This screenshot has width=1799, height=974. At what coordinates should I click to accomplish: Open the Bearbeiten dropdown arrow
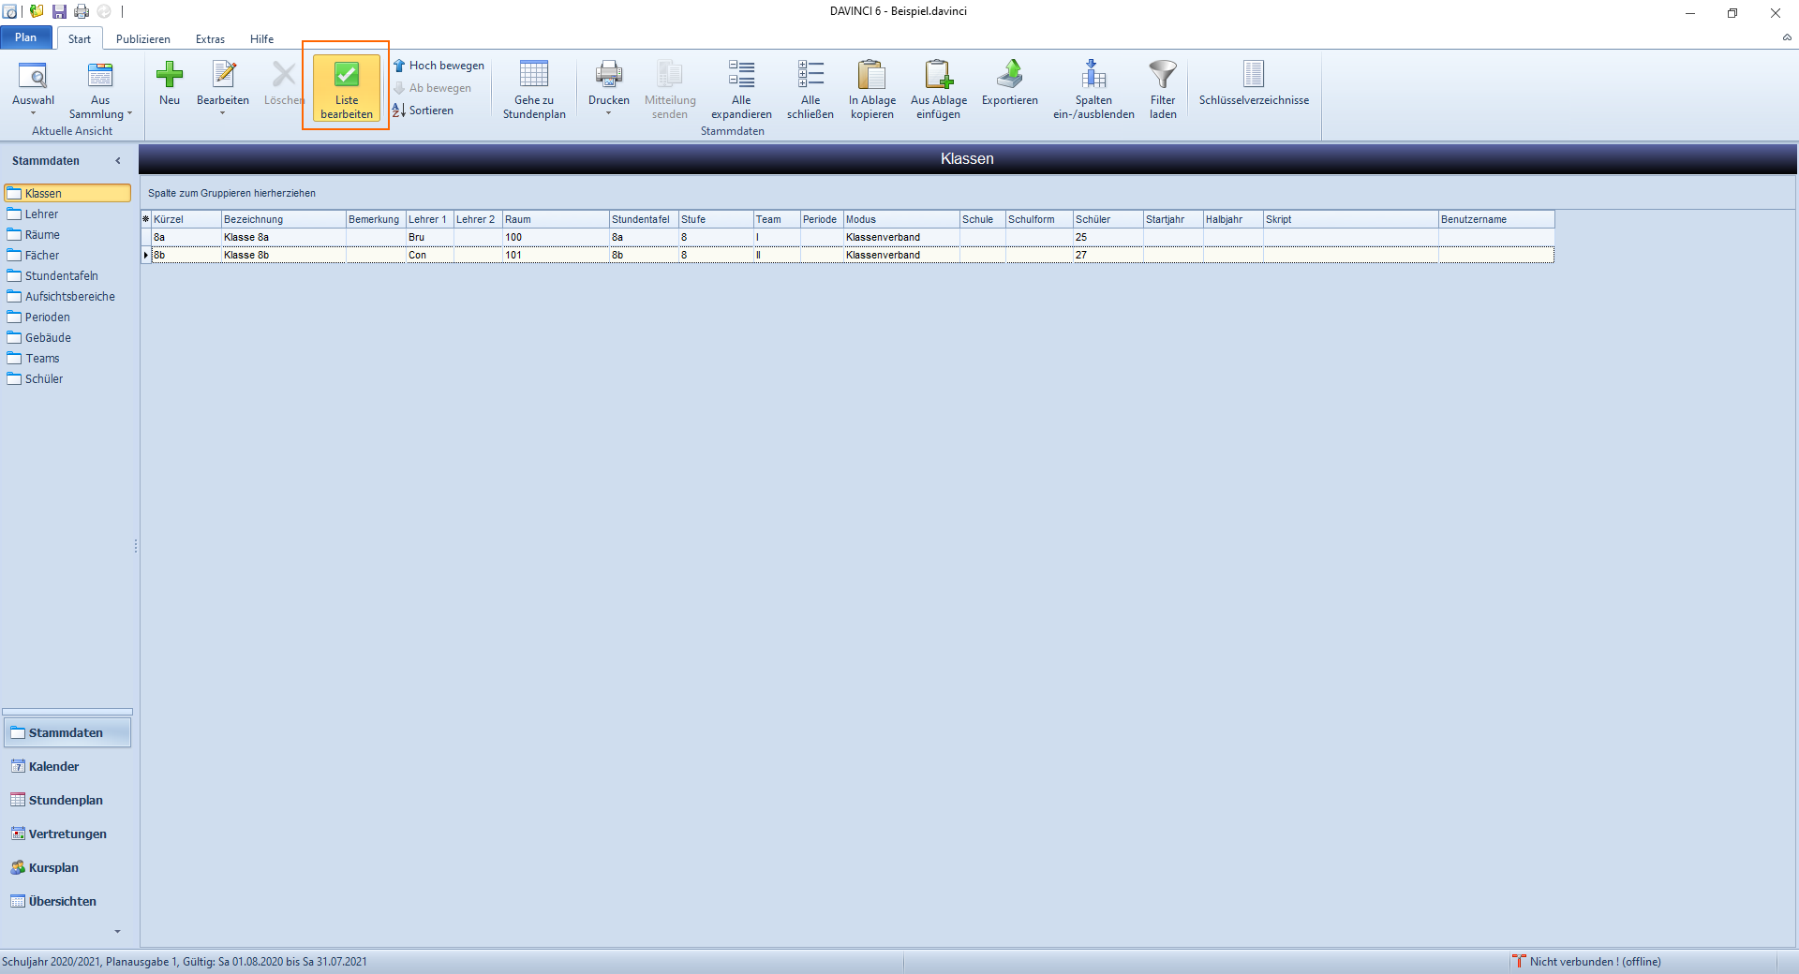(223, 113)
